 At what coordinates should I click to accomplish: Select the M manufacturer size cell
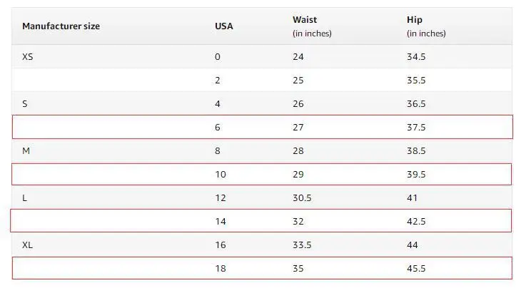coord(26,151)
